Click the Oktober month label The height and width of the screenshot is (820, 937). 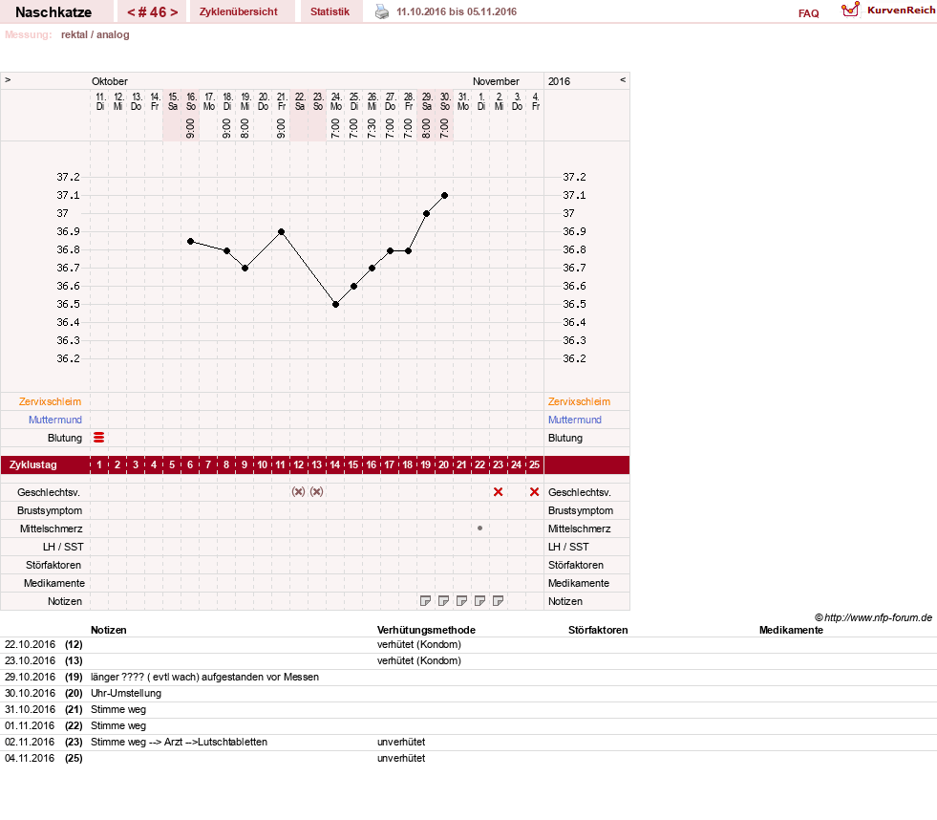click(109, 81)
